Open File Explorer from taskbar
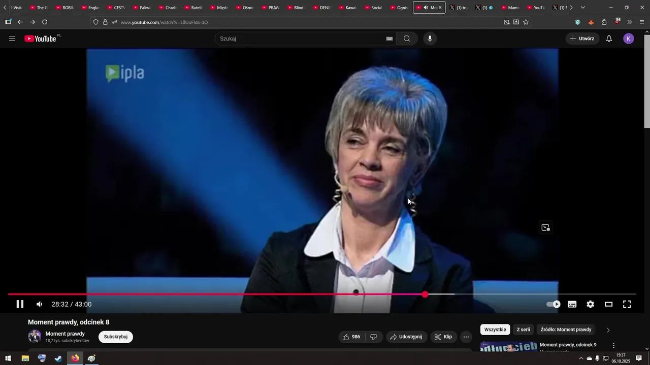650x365 pixels. [x=25, y=358]
